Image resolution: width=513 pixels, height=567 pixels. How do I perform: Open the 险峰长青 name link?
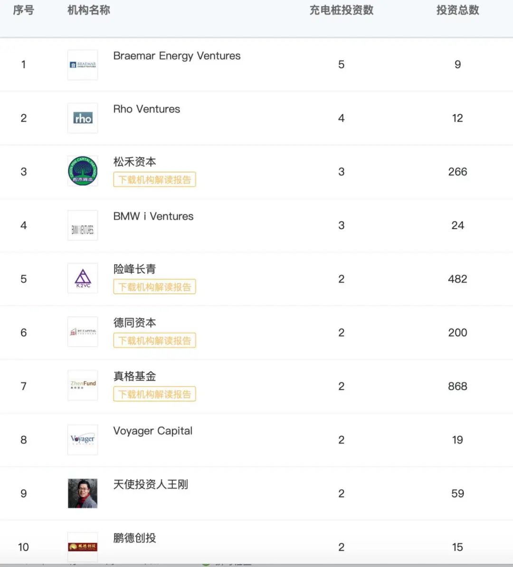pyautogui.click(x=134, y=269)
